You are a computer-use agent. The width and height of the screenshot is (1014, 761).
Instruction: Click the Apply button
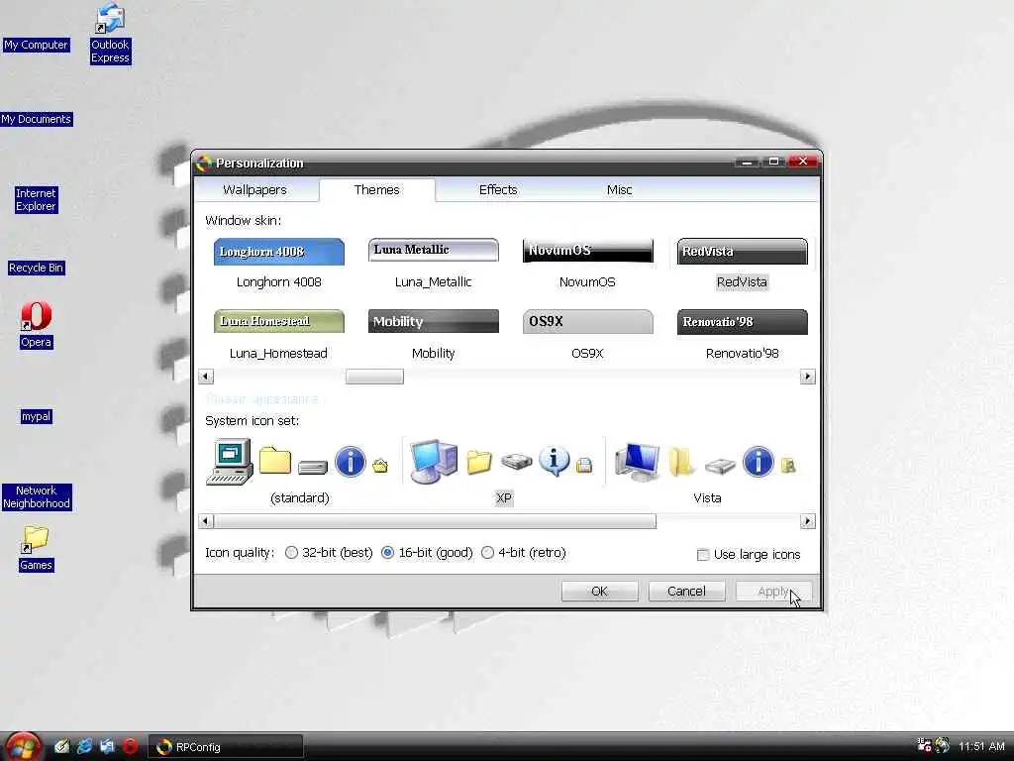click(x=773, y=591)
